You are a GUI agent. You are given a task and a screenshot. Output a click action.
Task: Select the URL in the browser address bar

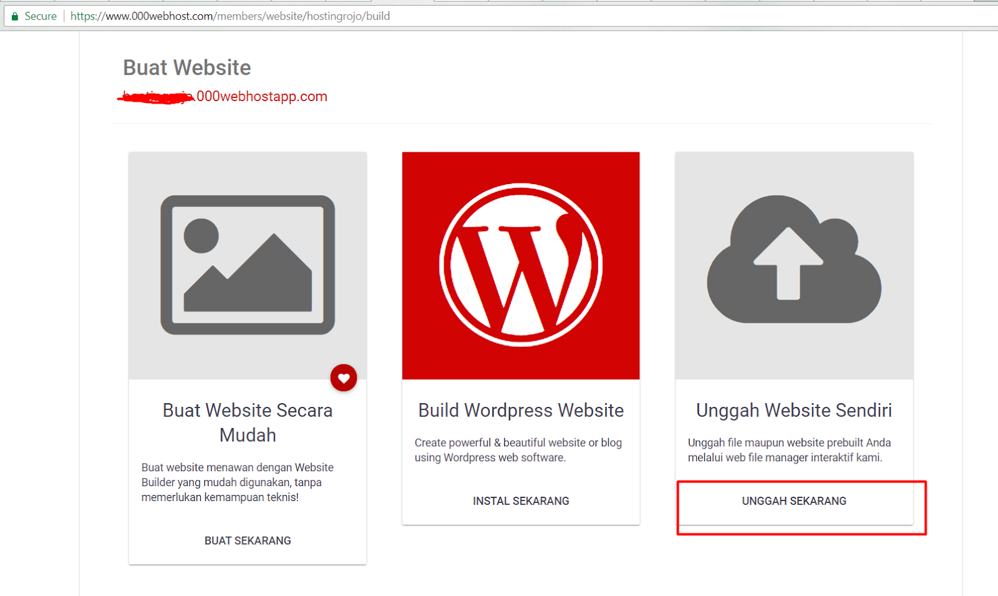pos(231,16)
